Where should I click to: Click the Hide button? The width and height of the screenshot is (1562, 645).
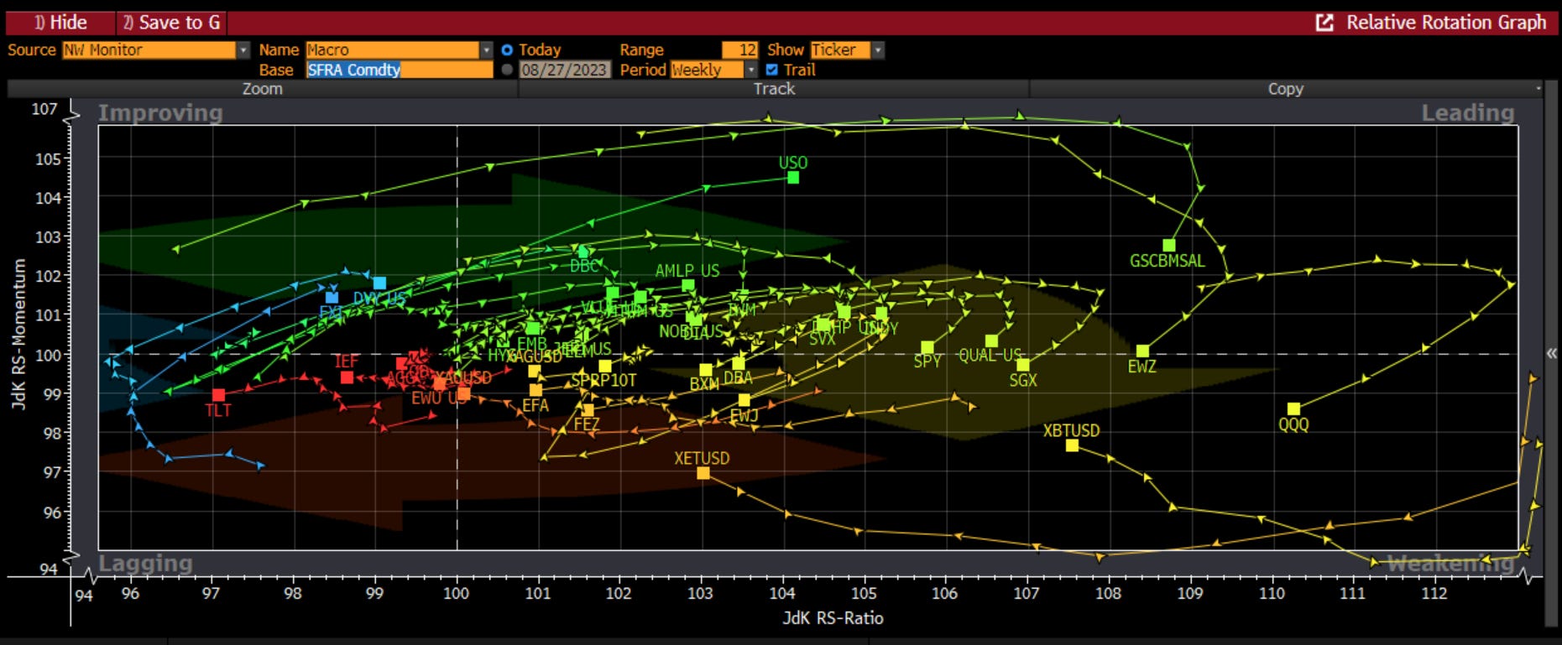tap(59, 23)
